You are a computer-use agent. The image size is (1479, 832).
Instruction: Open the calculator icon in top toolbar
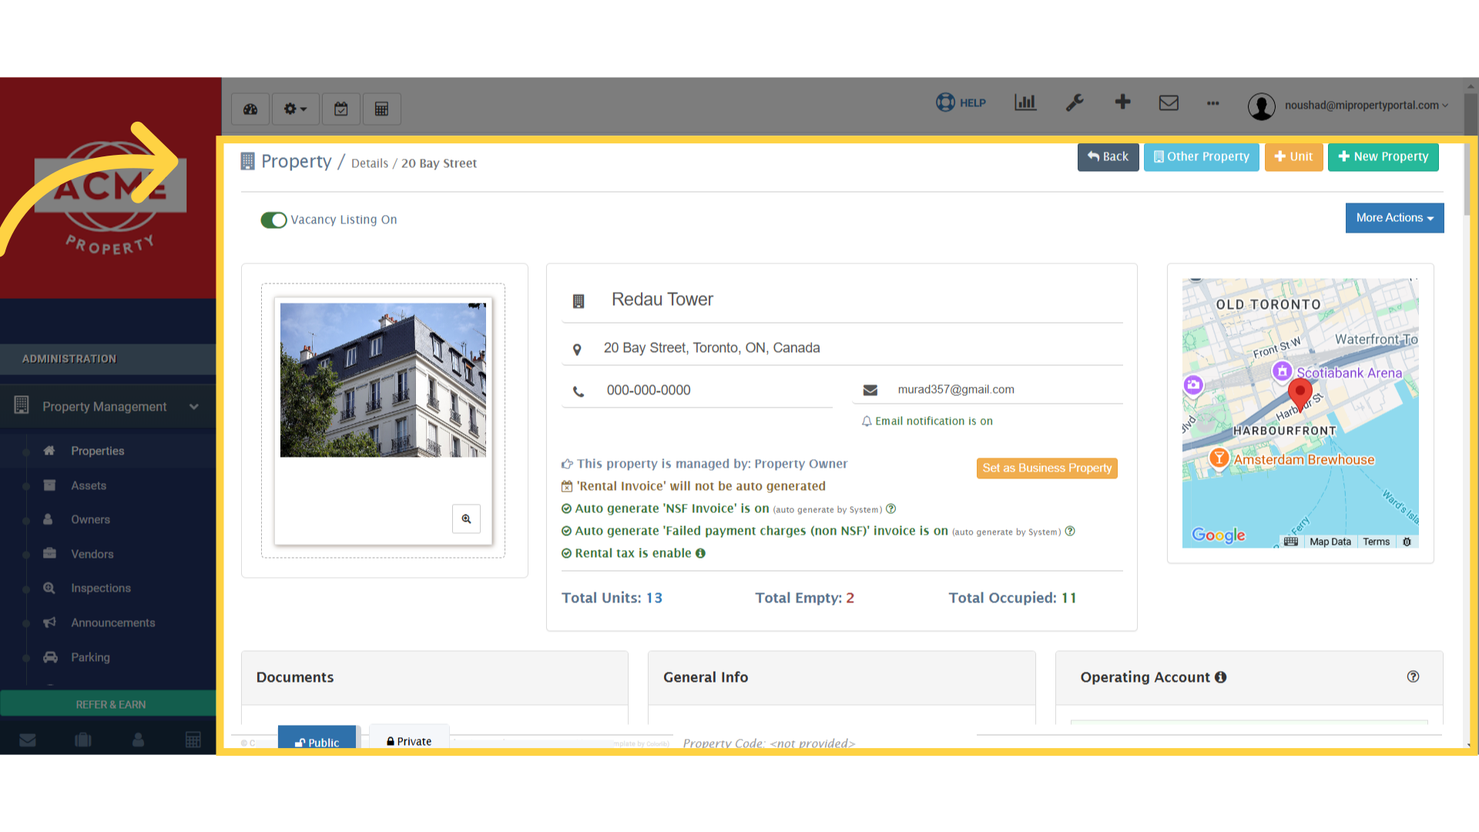pyautogui.click(x=381, y=109)
